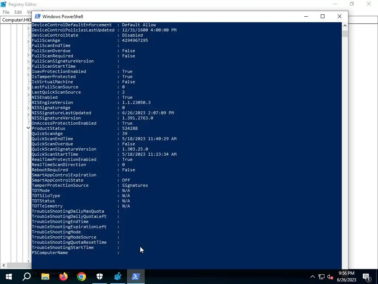Click the version '1.303.25.0'
Screen dimensions: 378x284
tap(135, 149)
